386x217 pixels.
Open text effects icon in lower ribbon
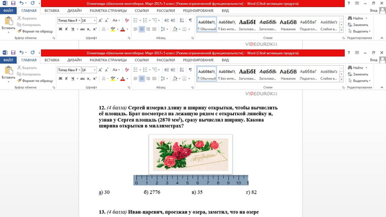pos(104,78)
